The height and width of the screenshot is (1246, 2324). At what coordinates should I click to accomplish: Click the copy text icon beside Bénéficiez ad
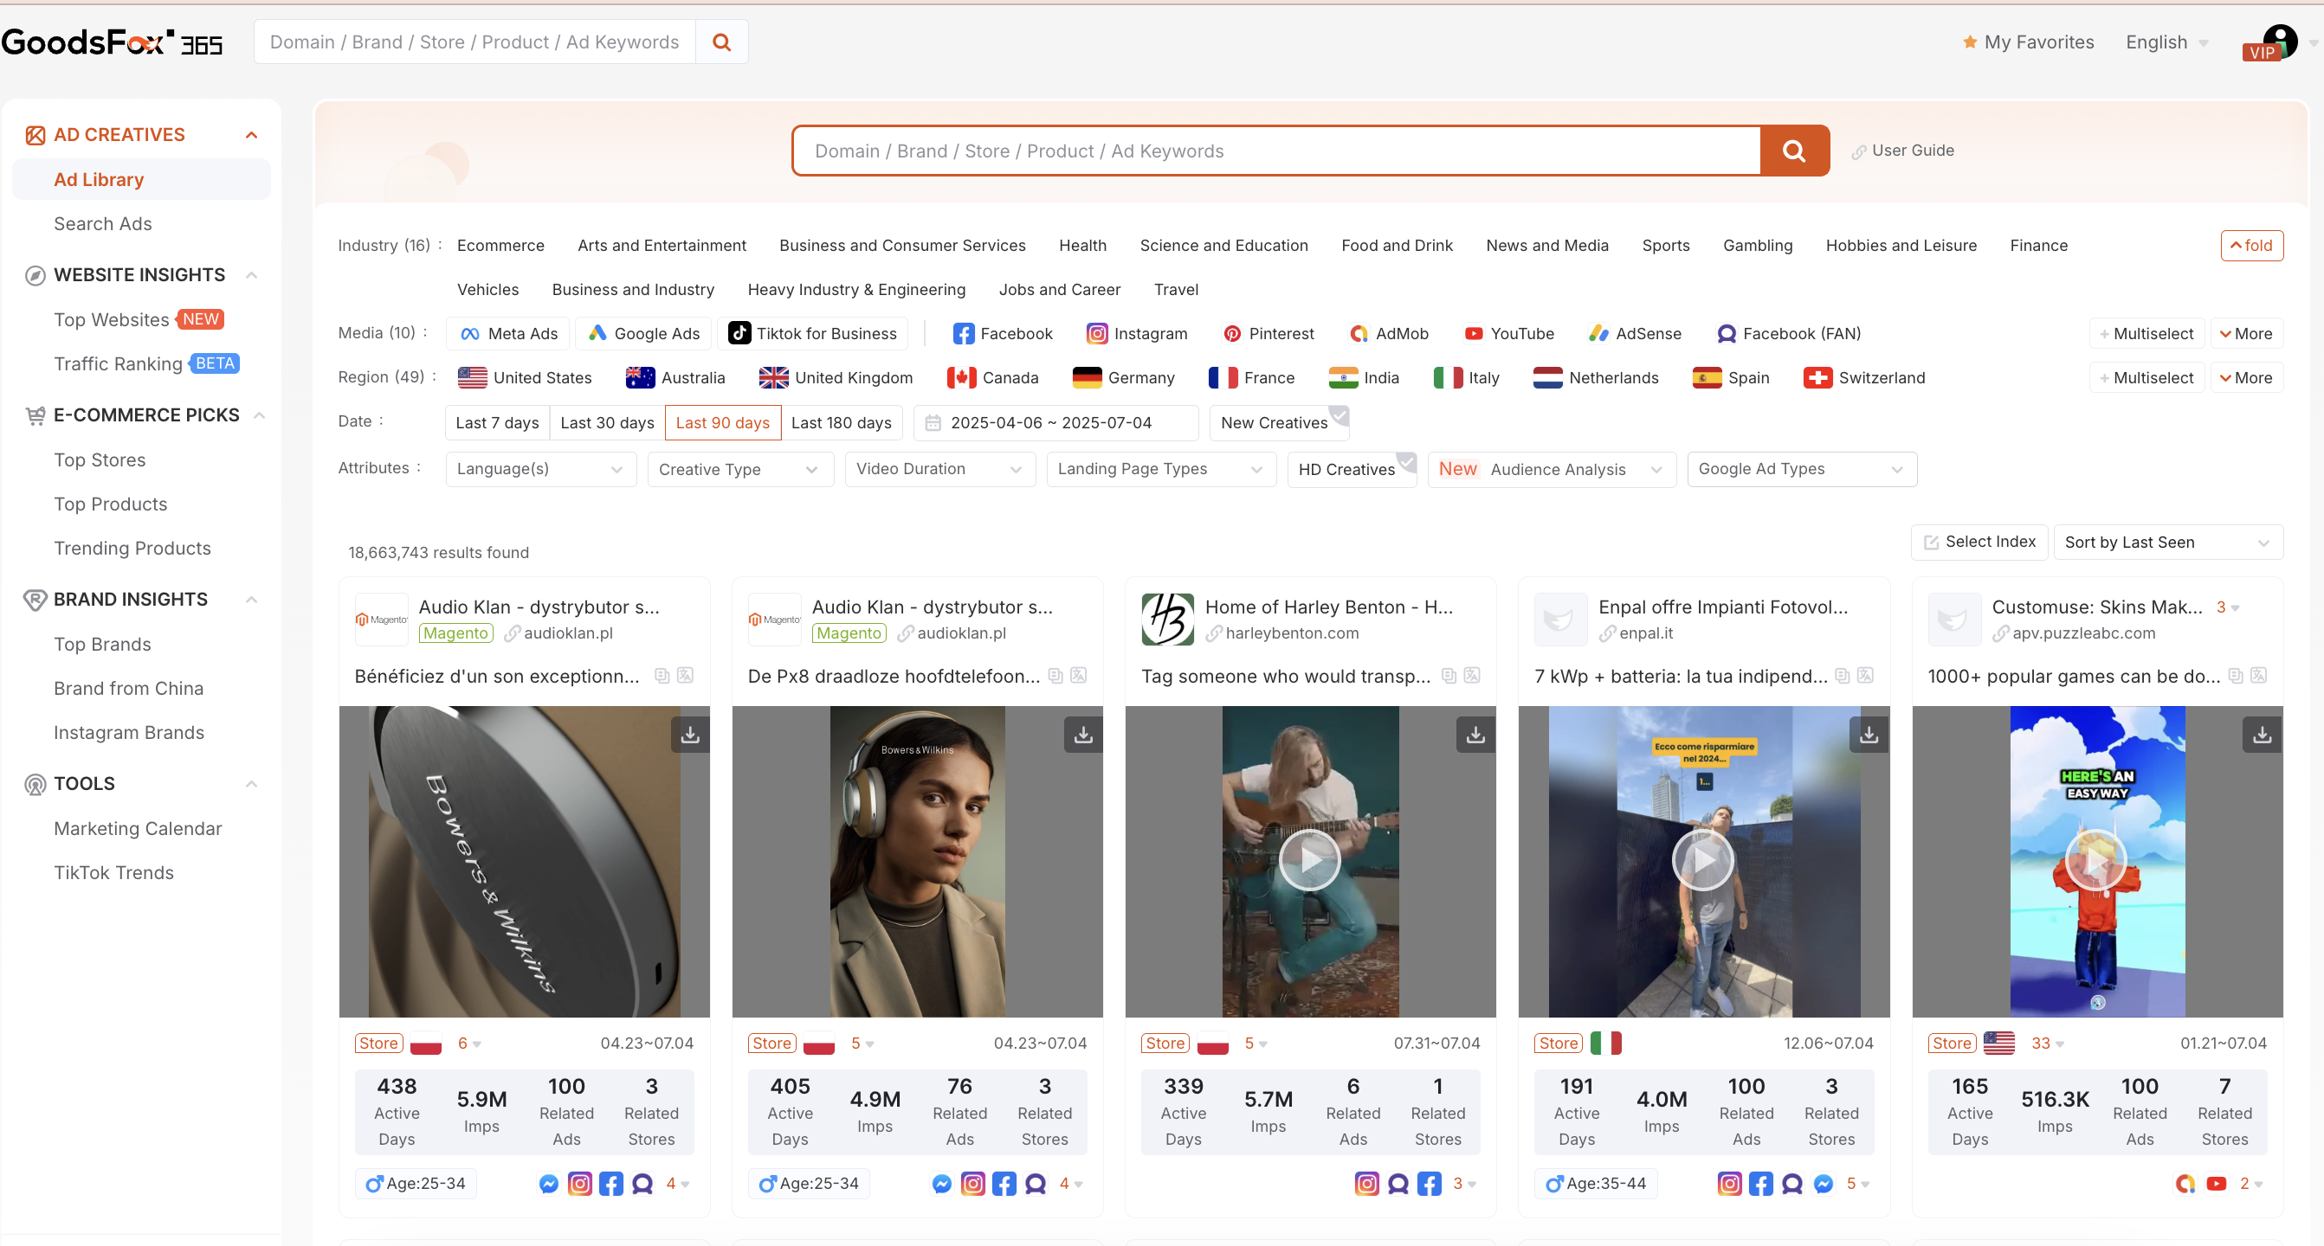click(x=662, y=675)
